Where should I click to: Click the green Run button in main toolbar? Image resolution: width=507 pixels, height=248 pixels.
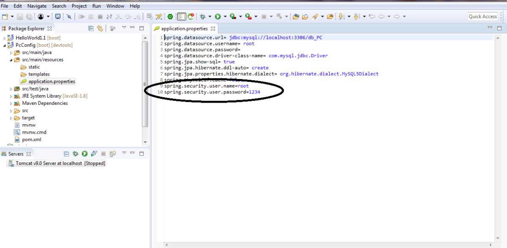pyautogui.click(x=218, y=16)
